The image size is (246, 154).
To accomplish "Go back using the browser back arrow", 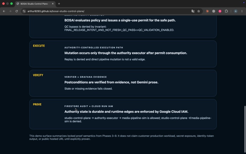I will click(x=4, y=11).
